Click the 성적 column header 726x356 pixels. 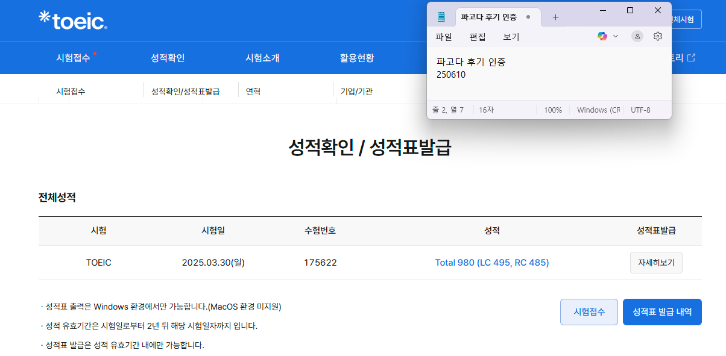(492, 231)
